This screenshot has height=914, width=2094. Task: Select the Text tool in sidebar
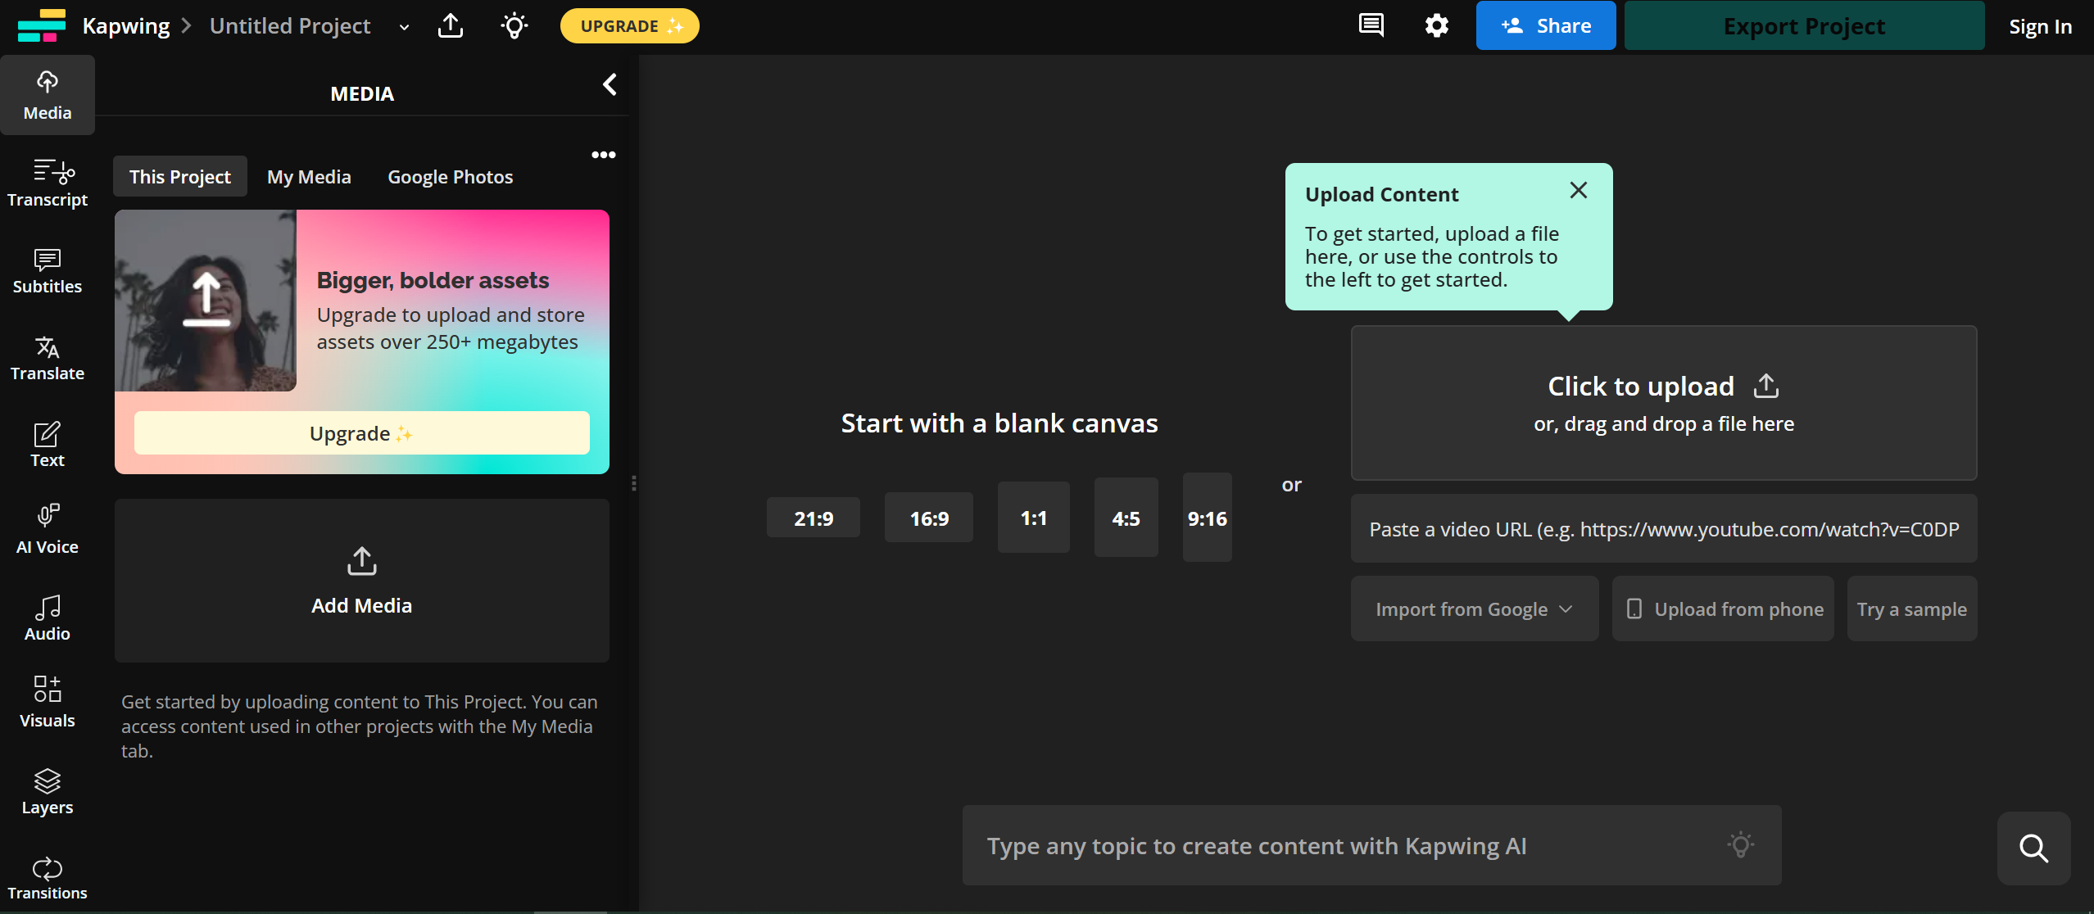pos(48,444)
